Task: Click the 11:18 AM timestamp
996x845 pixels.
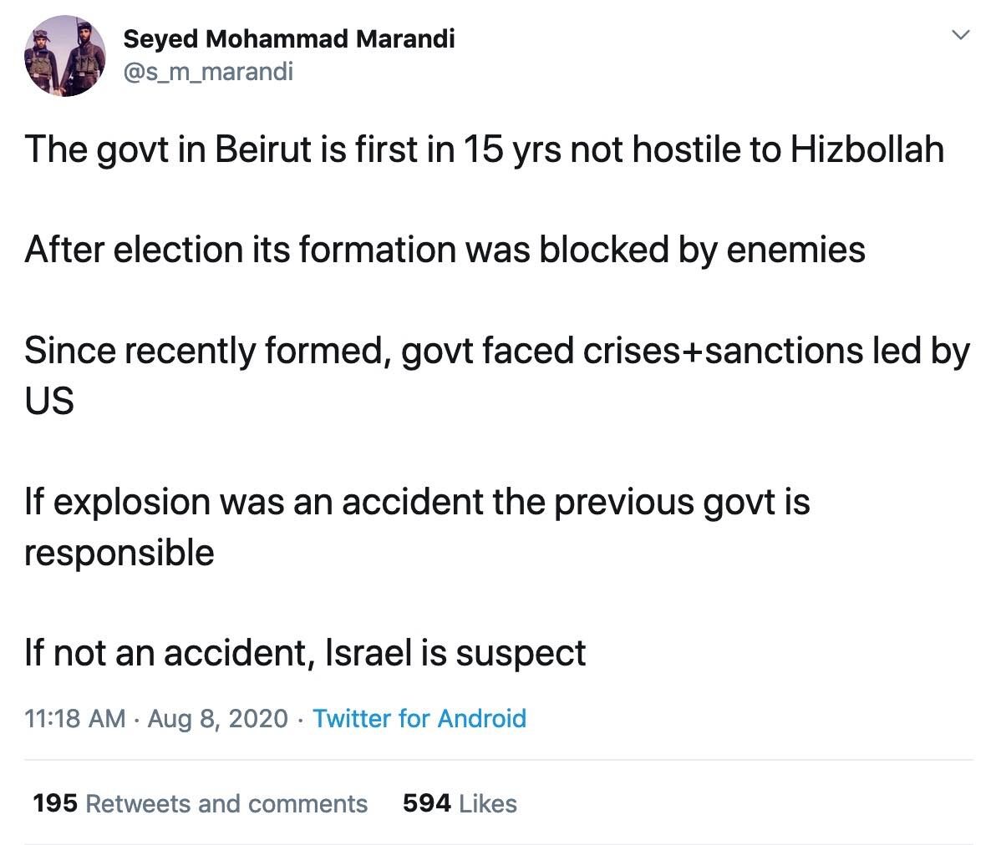Action: (75, 719)
